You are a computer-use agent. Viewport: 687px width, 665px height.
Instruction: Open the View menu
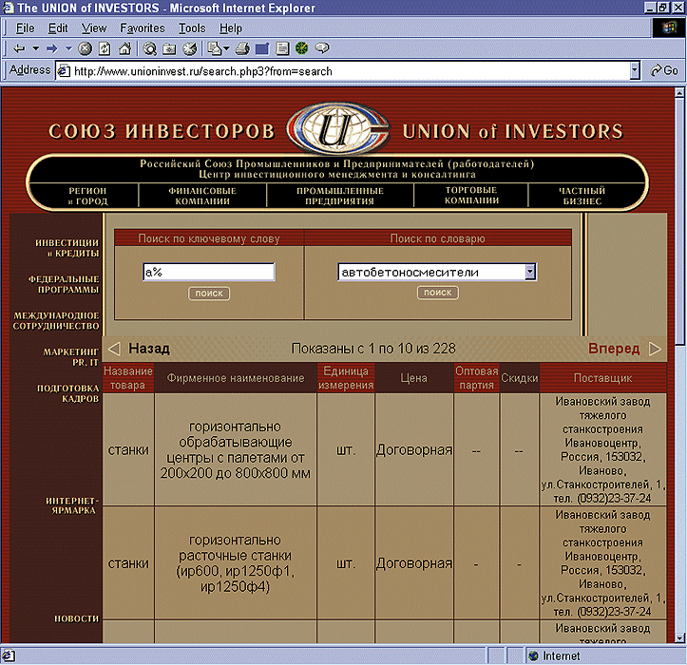pos(94,28)
